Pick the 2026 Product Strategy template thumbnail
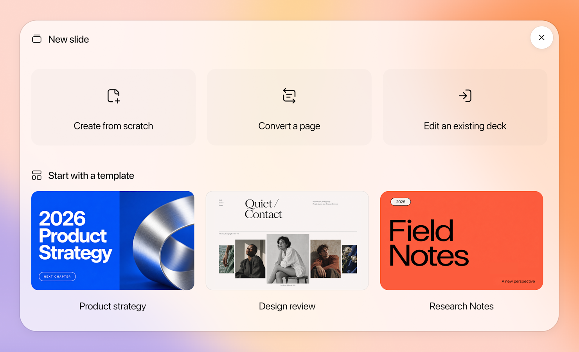The image size is (579, 352). coord(113,241)
